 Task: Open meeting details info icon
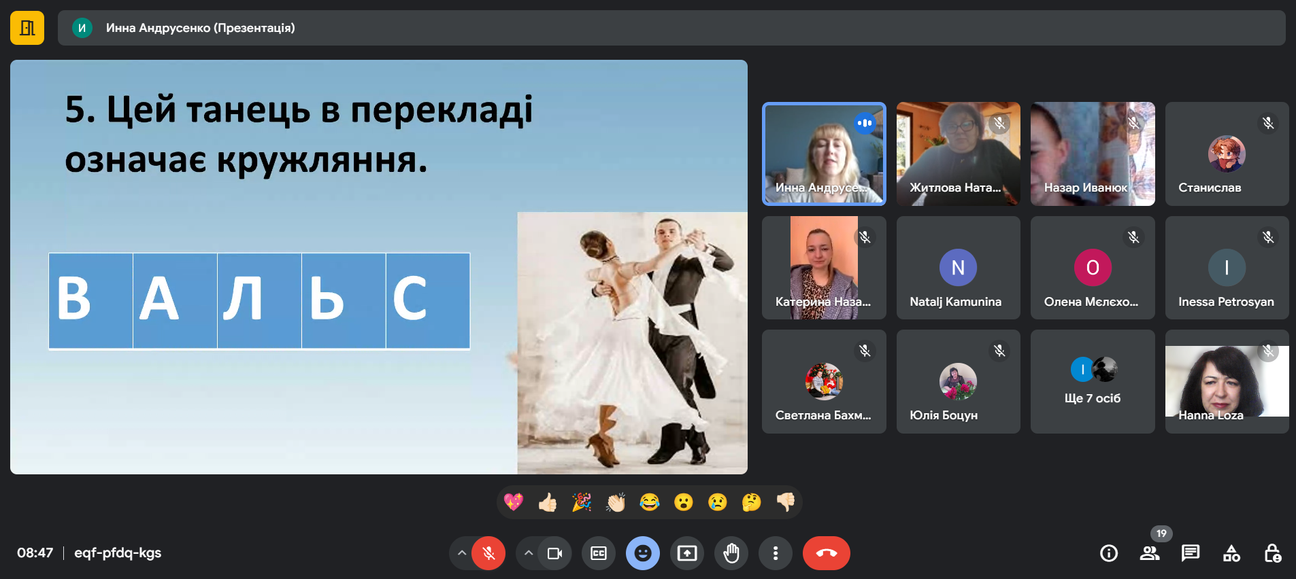click(x=1109, y=553)
